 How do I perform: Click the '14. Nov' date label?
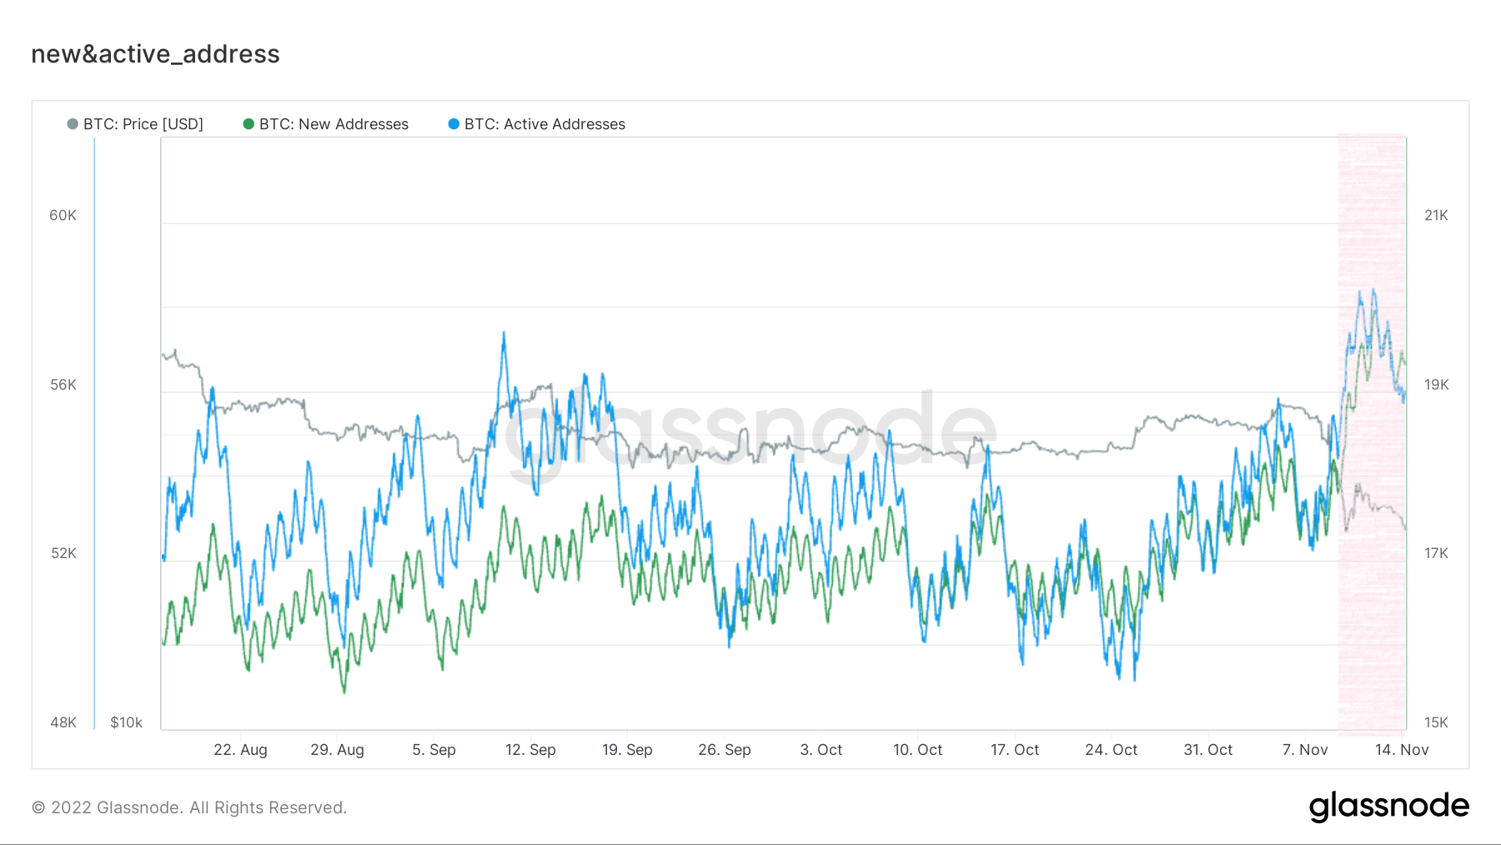pyautogui.click(x=1401, y=750)
